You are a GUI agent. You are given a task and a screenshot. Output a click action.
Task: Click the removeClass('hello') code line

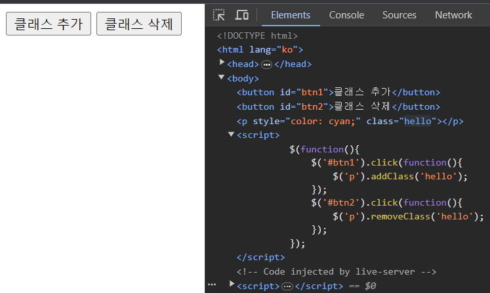pyautogui.click(x=408, y=217)
